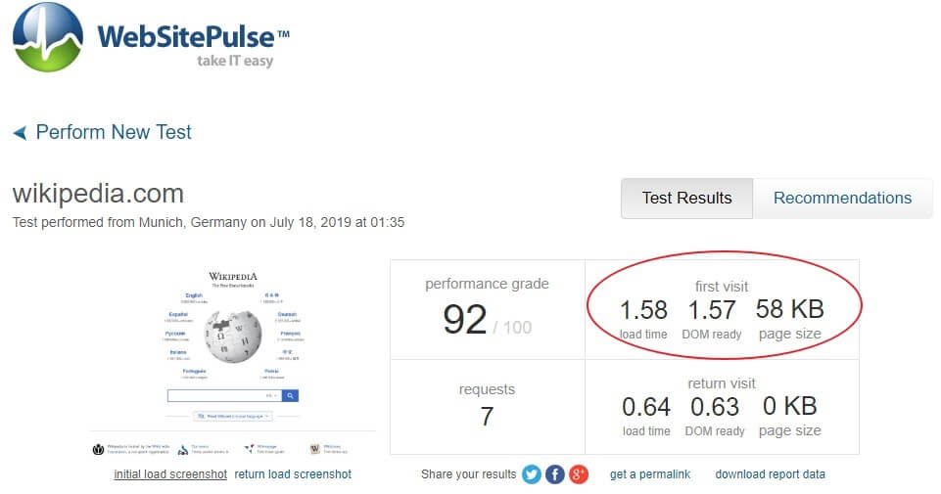
Task: Click first visit page size 58 KB
Action: pos(790,309)
